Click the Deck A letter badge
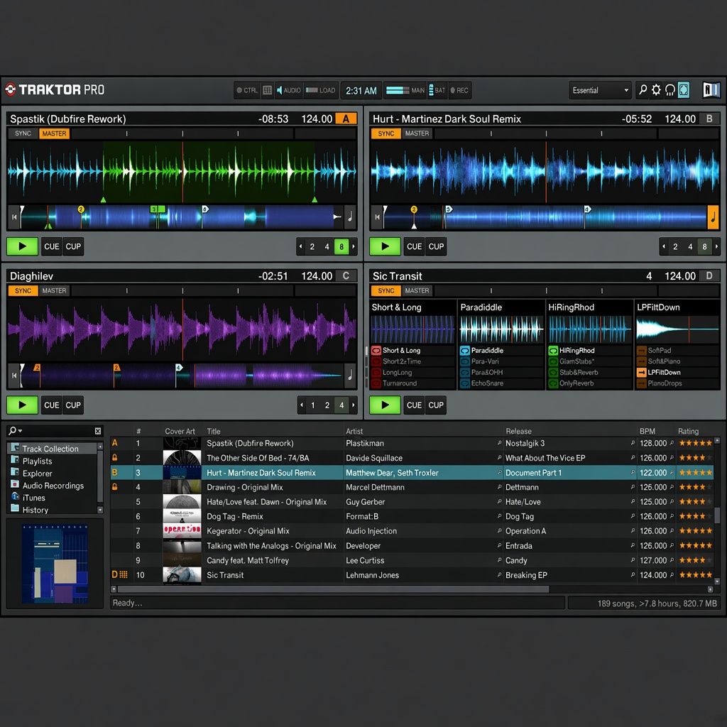 (346, 119)
